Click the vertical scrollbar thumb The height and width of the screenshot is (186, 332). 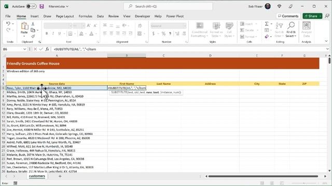click(x=329, y=60)
